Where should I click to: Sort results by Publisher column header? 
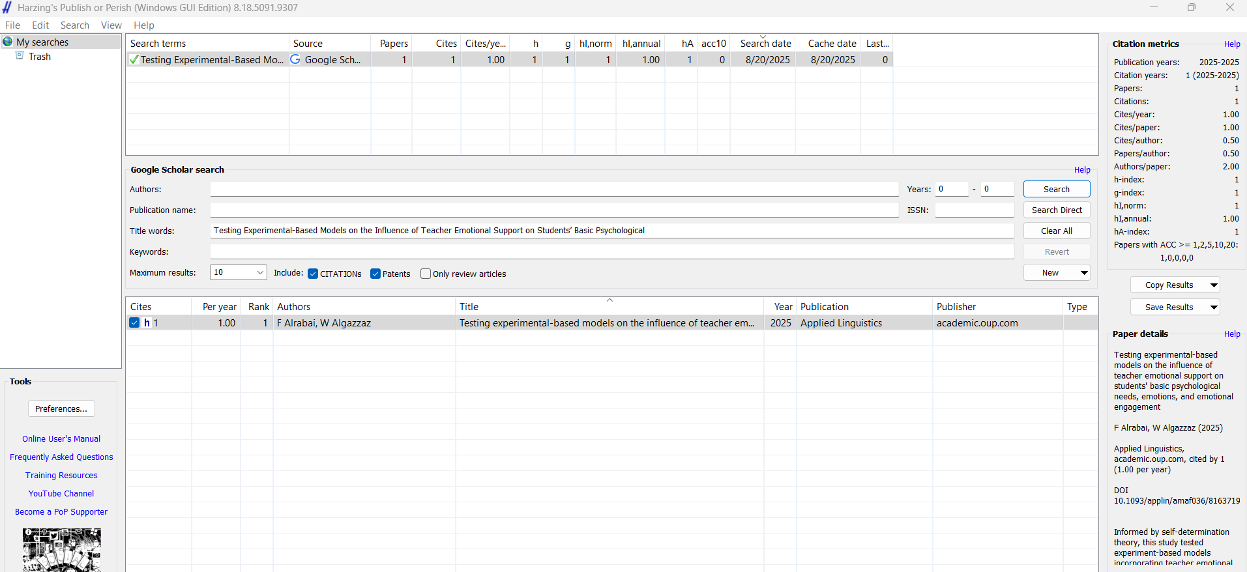pyautogui.click(x=997, y=306)
